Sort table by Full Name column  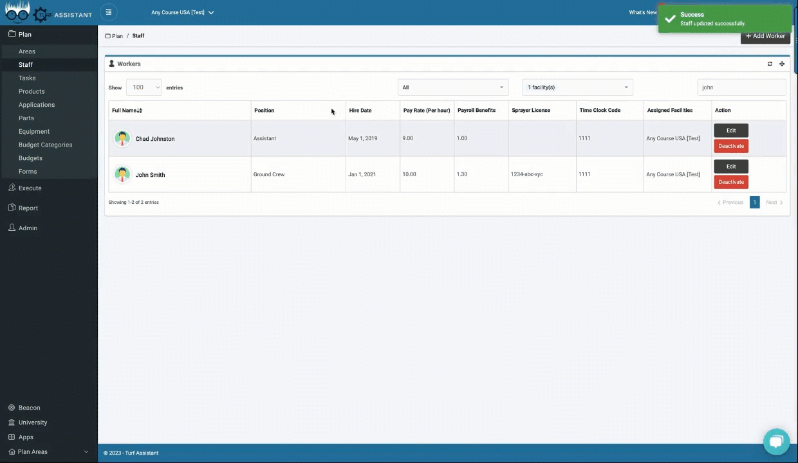coord(127,111)
